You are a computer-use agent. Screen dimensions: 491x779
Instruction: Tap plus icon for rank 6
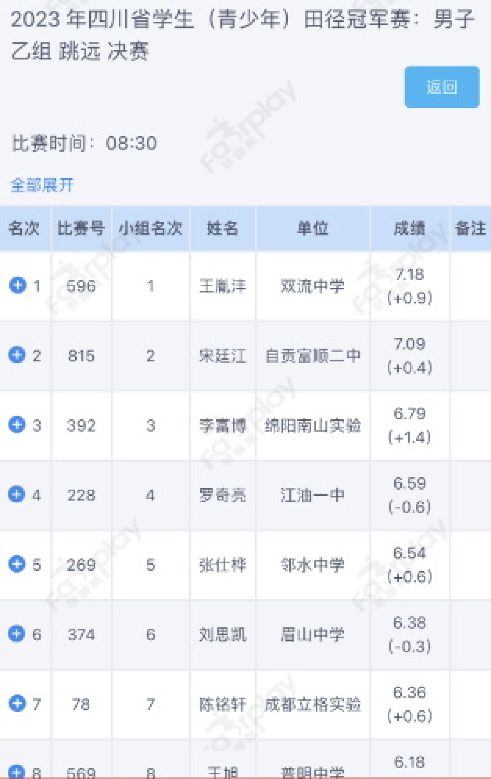(17, 634)
